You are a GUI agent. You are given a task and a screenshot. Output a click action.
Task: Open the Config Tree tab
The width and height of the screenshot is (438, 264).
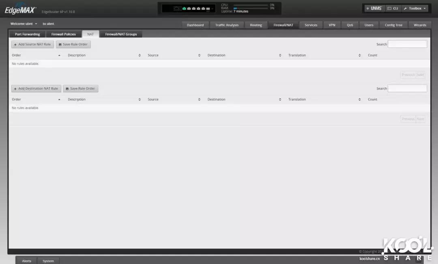tap(393, 25)
